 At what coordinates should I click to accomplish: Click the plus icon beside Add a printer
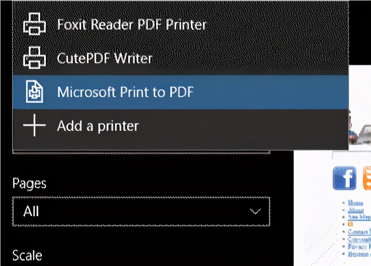coord(35,125)
